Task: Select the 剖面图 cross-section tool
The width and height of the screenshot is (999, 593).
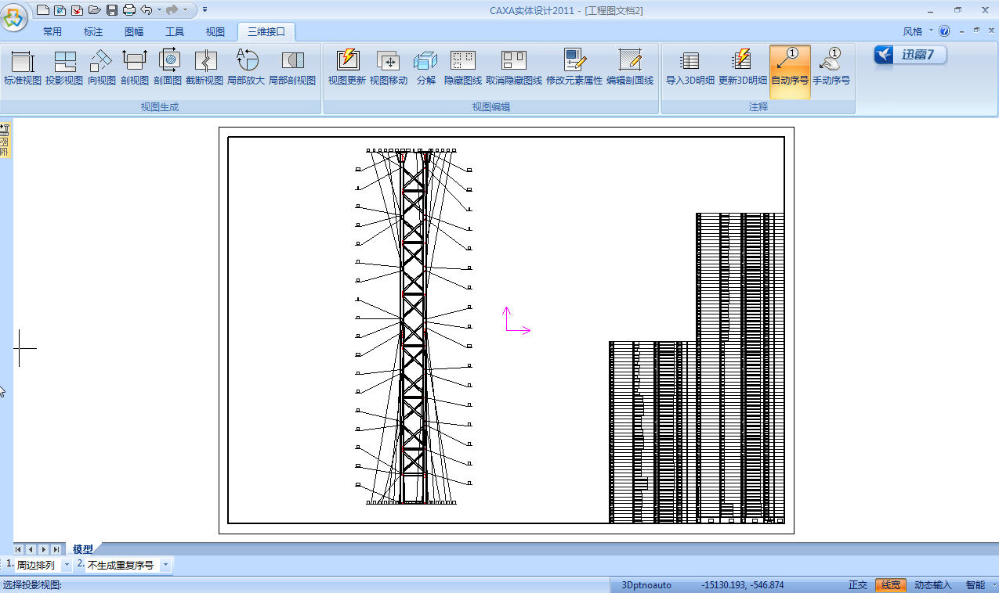Action: (x=168, y=67)
